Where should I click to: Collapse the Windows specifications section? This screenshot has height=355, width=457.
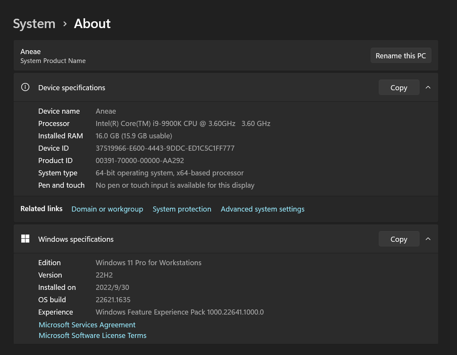(428, 239)
